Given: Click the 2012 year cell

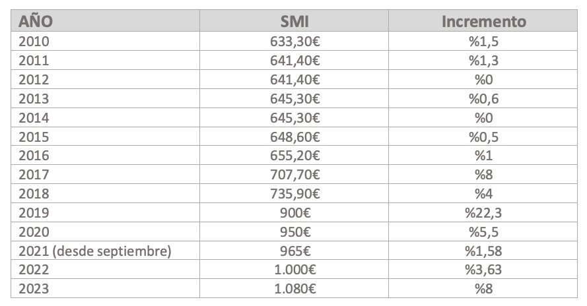Looking at the screenshot, I should 105,79.
